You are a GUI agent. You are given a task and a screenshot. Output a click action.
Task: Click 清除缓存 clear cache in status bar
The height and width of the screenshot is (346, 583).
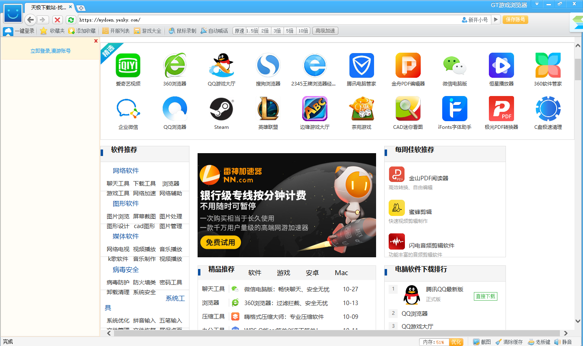coord(509,342)
